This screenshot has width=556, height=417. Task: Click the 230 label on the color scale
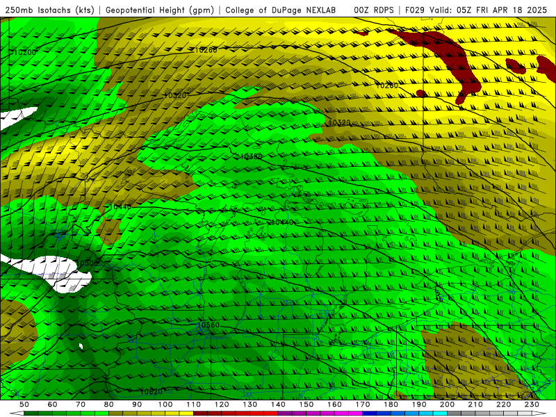point(532,404)
